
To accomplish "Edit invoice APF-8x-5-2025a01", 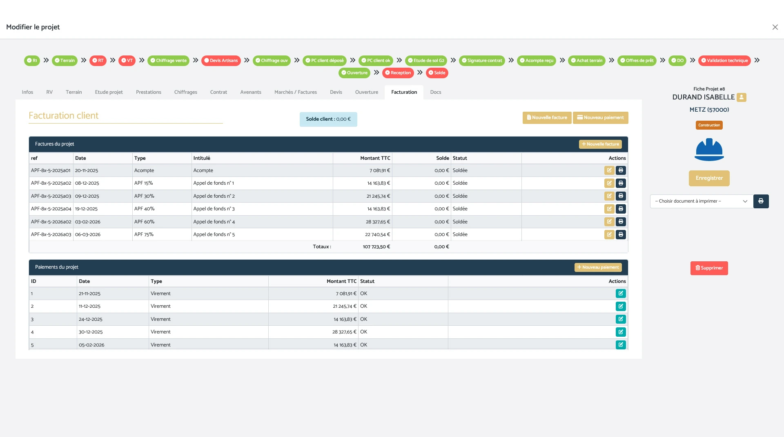I will 609,170.
